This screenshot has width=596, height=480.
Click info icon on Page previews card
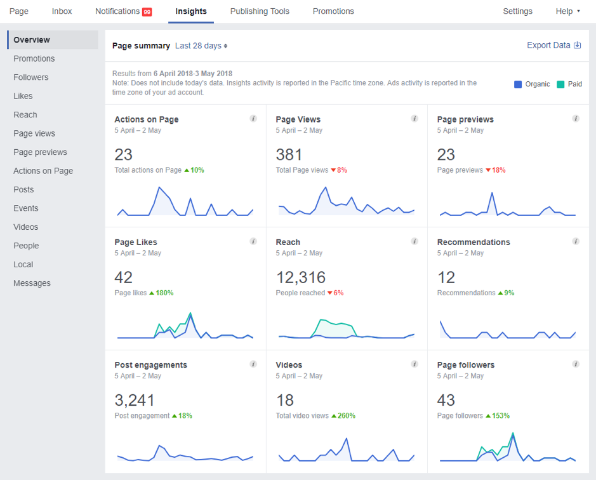(x=576, y=119)
